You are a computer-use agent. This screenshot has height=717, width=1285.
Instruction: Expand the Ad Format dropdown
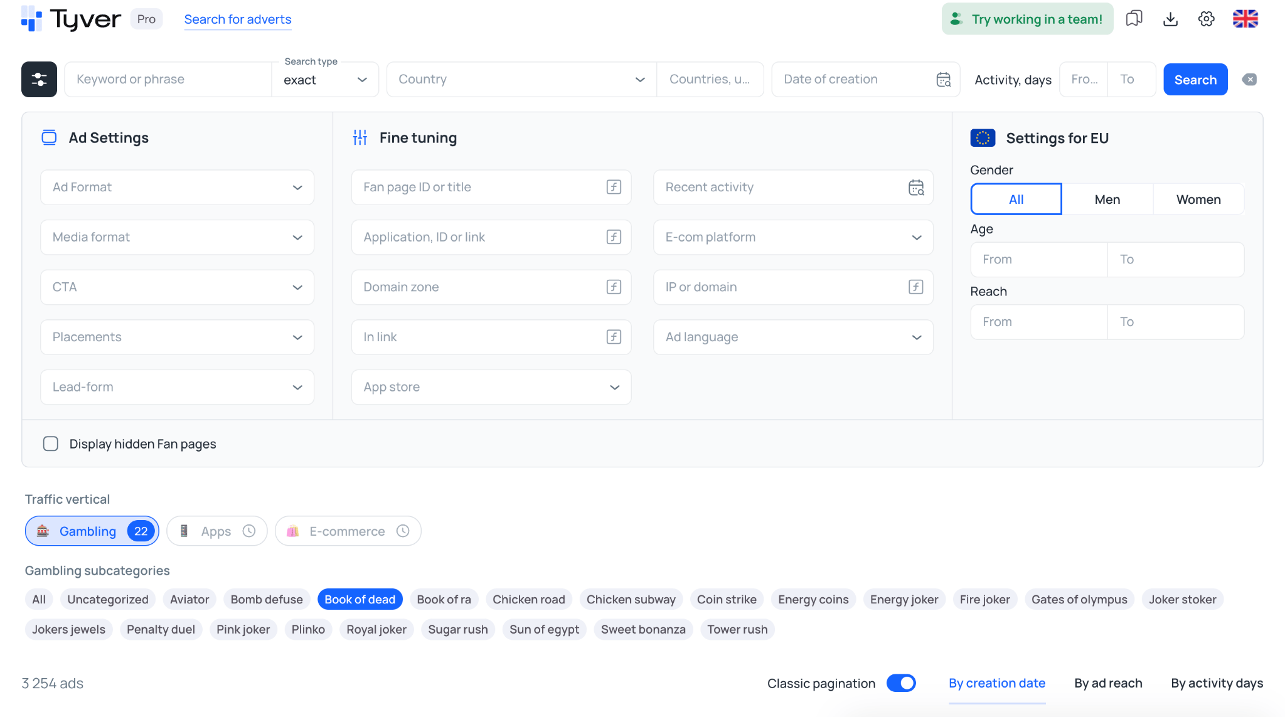click(x=177, y=187)
